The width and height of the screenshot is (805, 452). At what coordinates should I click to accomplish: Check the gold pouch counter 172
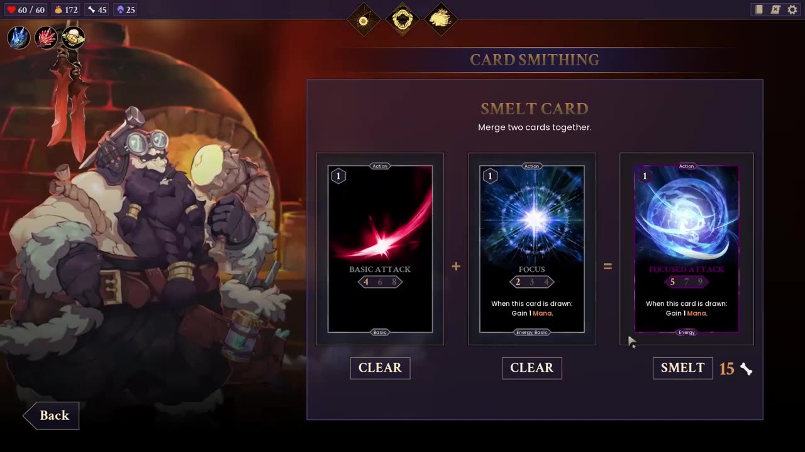coord(65,10)
